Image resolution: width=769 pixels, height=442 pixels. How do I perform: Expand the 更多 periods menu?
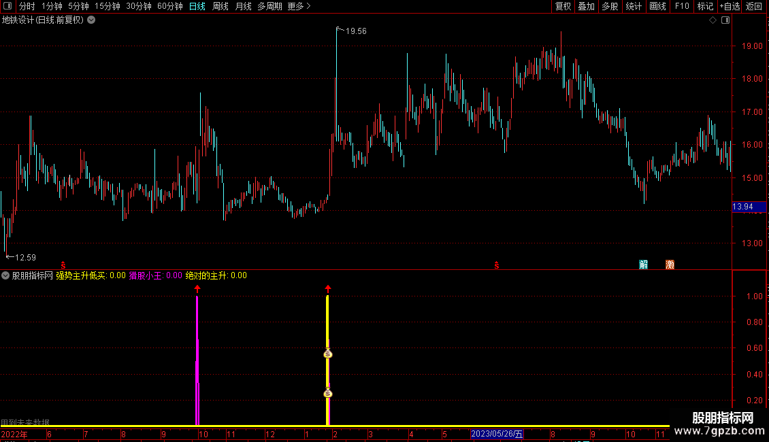(299, 6)
